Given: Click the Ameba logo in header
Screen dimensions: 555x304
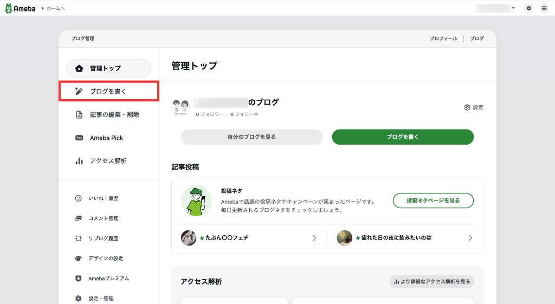Looking at the screenshot, I should tap(20, 8).
